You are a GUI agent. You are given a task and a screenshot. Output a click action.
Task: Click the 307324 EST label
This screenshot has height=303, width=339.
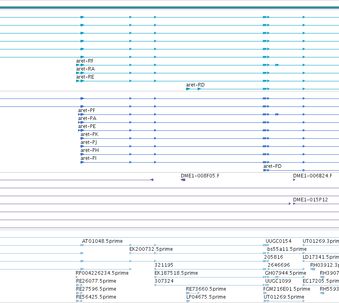164,281
